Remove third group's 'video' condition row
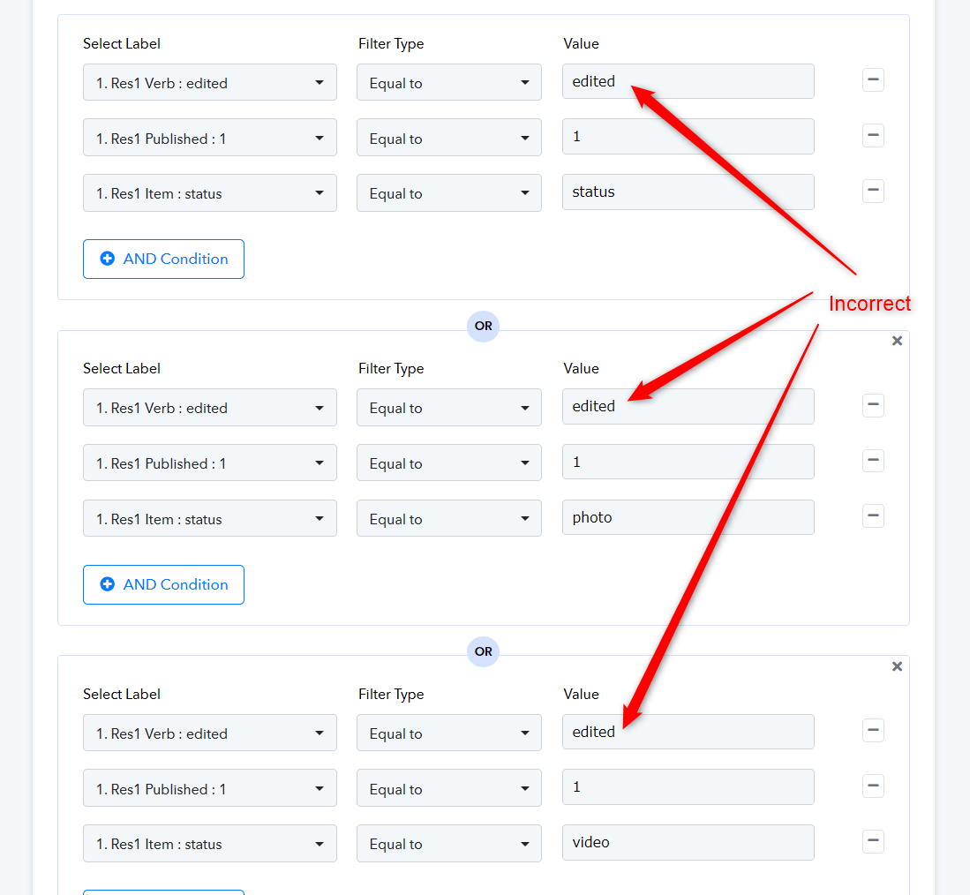Screen dimensions: 970x895 tap(873, 841)
